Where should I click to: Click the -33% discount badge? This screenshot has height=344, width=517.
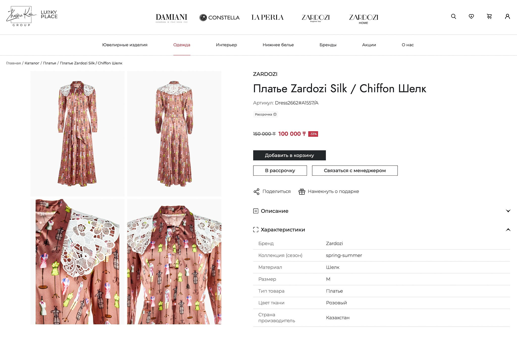pos(313,134)
